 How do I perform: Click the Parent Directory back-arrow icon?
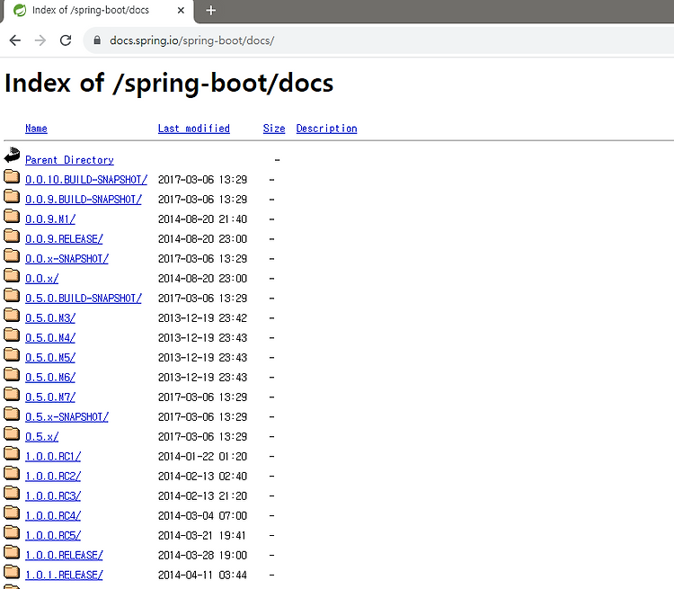tap(12, 156)
